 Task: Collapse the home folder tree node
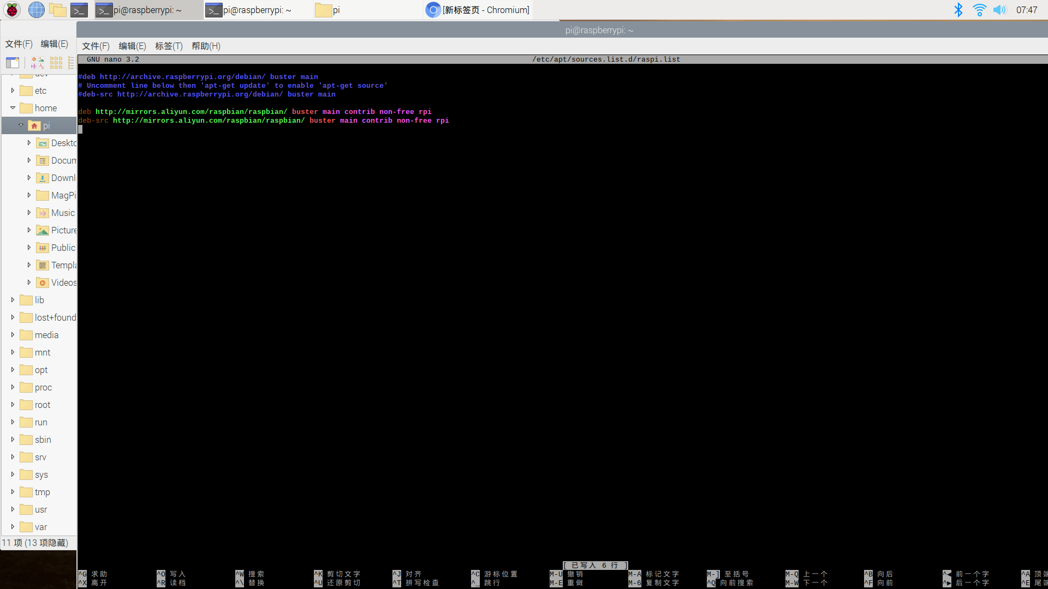pos(13,108)
